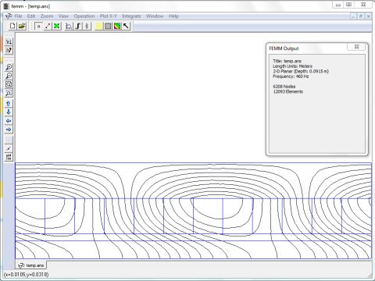
Task: Click the '12093 Elements' output line
Action: point(287,91)
